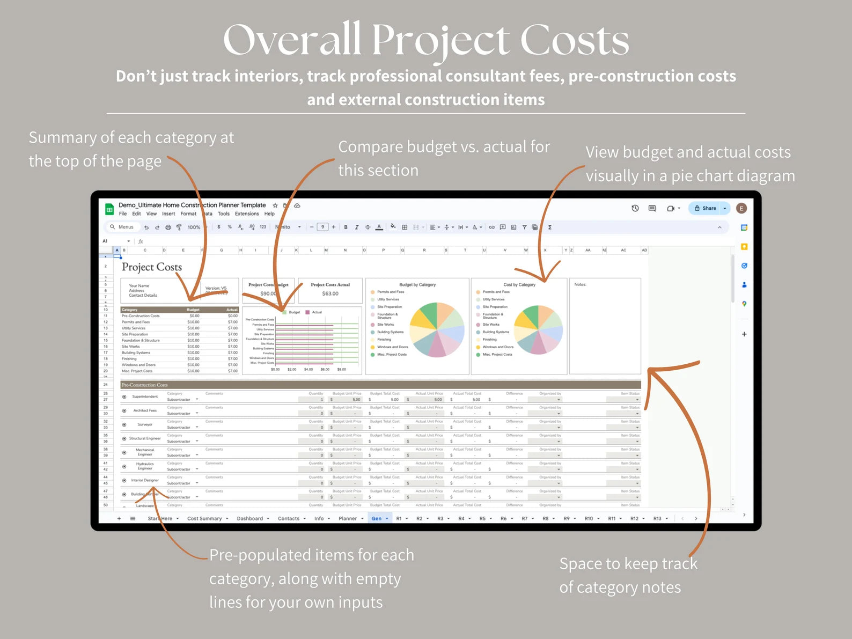Click the Google Sheets home logo
The image size is (852, 639).
click(x=109, y=209)
